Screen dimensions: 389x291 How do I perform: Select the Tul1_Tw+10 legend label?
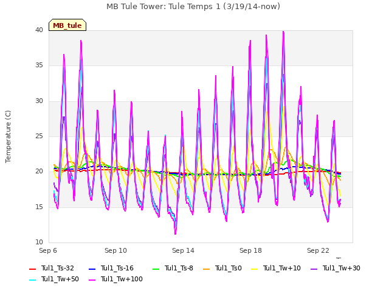pyautogui.click(x=282, y=268)
